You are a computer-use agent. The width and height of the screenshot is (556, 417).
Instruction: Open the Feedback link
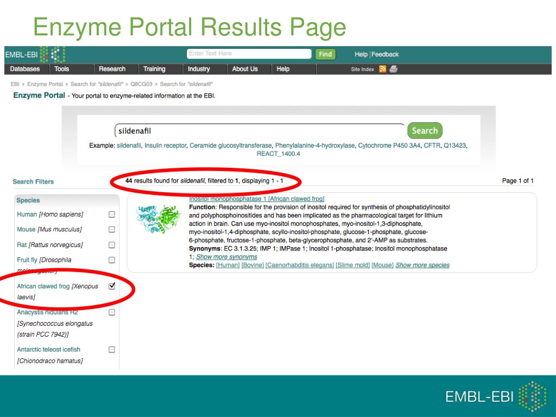(x=385, y=54)
